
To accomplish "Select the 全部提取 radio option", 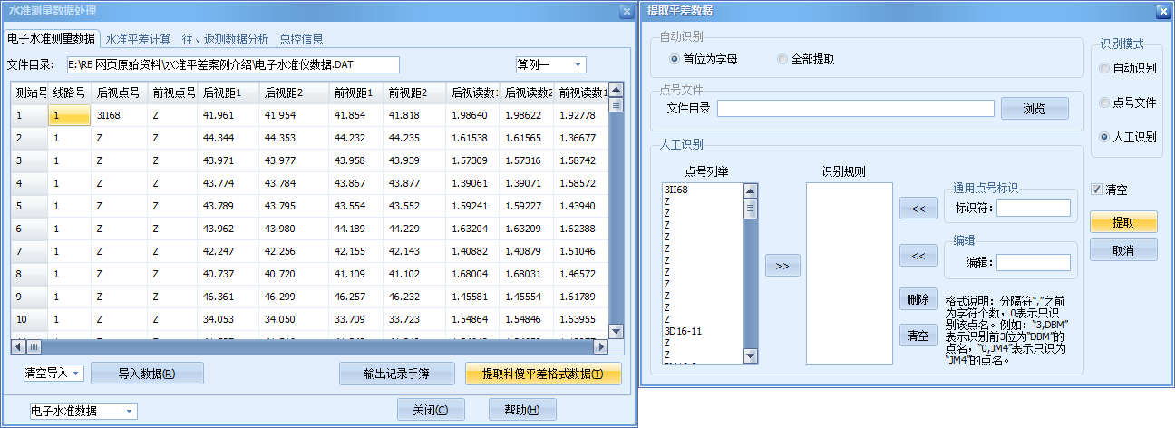I will pyautogui.click(x=782, y=59).
